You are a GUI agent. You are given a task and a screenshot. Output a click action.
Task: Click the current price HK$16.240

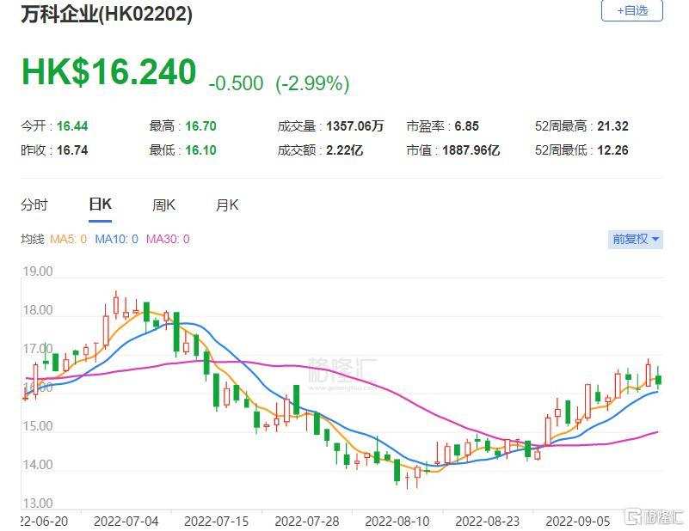click(109, 72)
